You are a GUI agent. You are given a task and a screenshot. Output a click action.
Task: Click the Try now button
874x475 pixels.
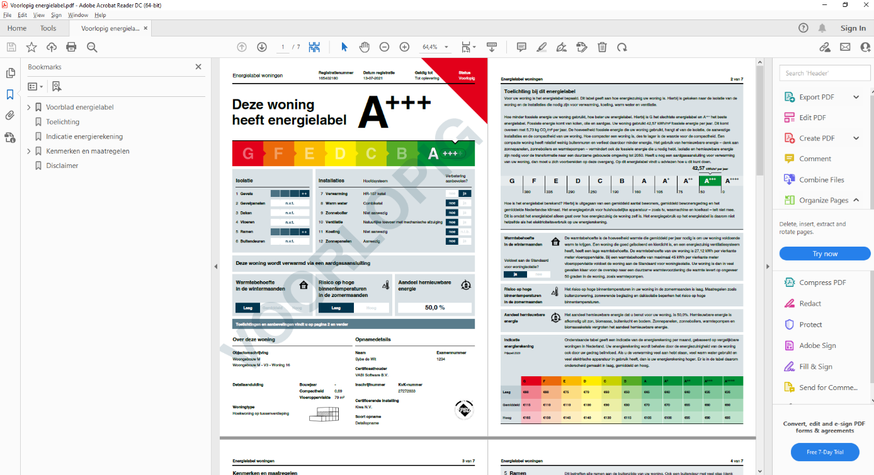(825, 254)
